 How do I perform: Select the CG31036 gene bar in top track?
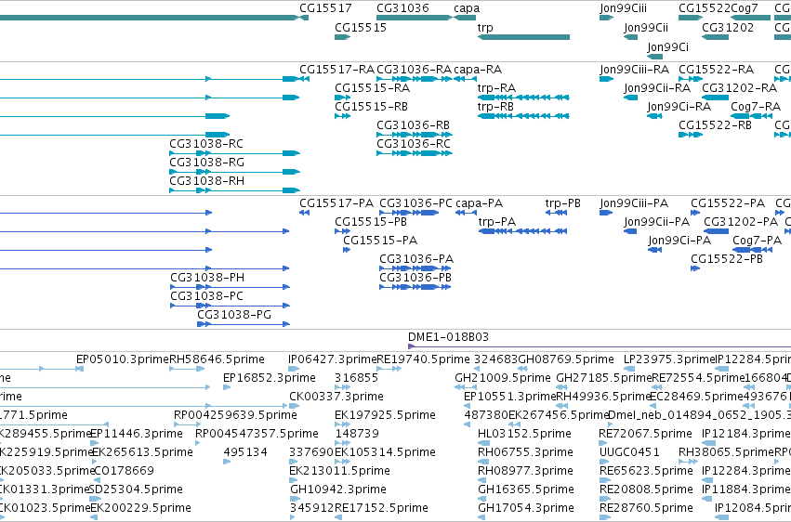[x=415, y=18]
